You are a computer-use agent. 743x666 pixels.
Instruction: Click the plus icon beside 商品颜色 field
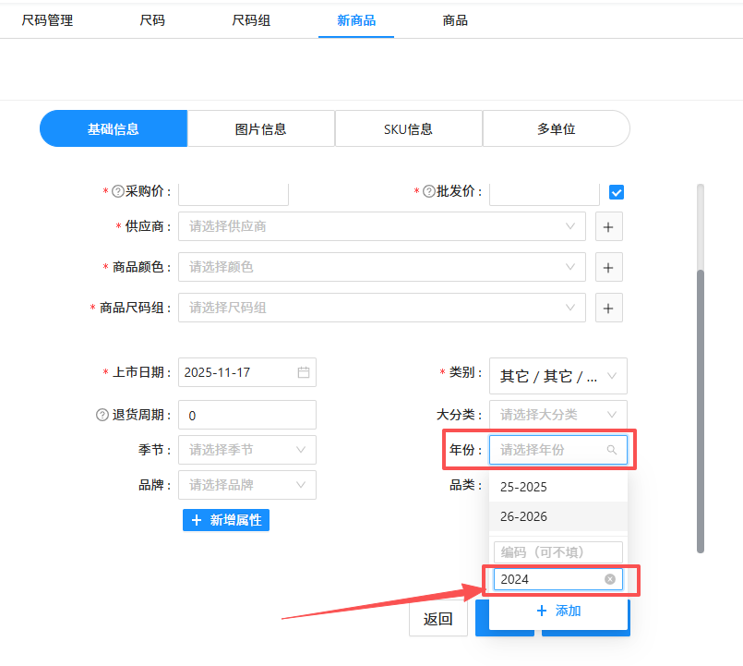pyautogui.click(x=608, y=267)
